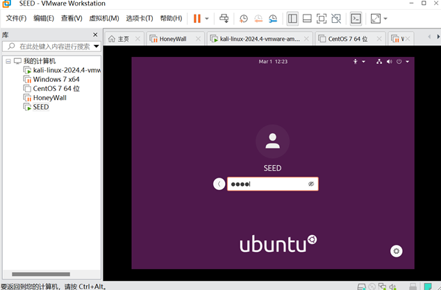Open the library search filter dropdown
This screenshot has height=290, width=441.
(x=97, y=46)
